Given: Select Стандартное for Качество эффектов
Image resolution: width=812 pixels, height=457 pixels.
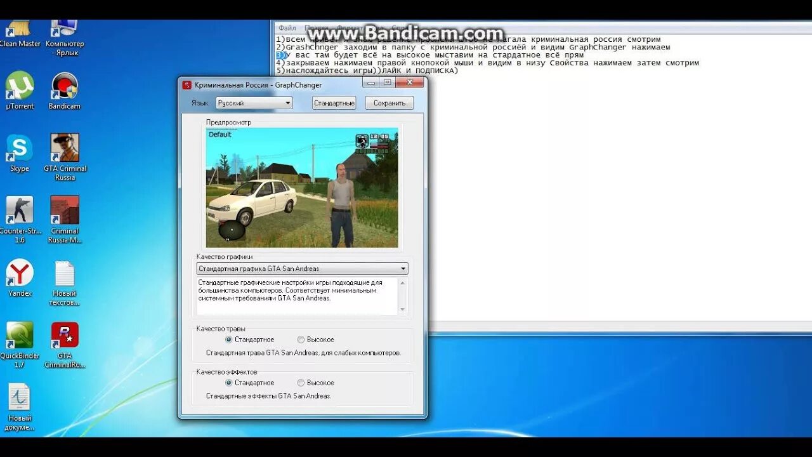Looking at the screenshot, I should pyautogui.click(x=250, y=383).
